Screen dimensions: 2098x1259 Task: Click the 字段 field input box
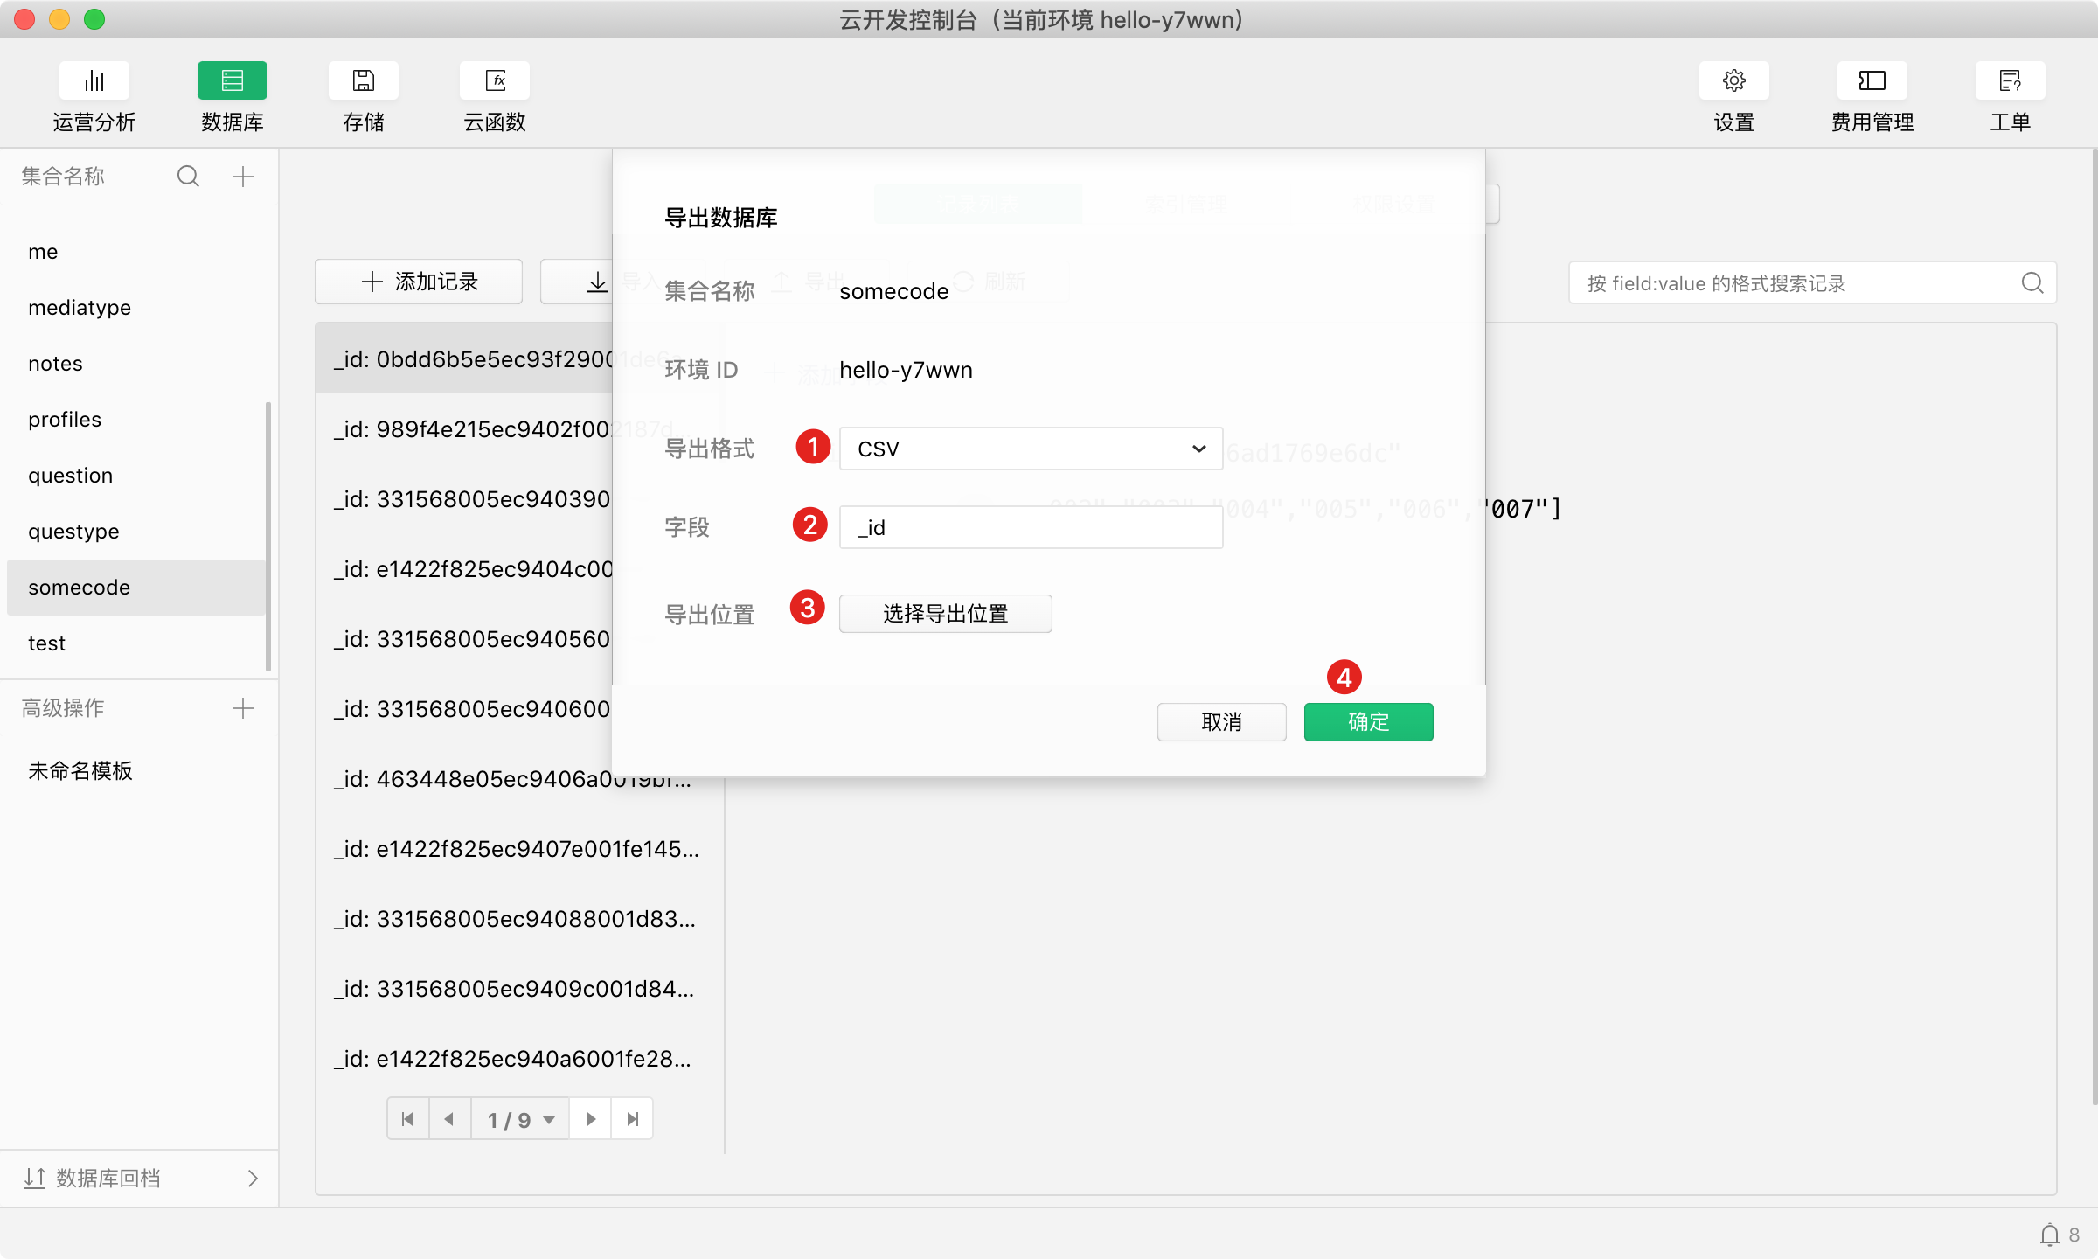[1031, 527]
